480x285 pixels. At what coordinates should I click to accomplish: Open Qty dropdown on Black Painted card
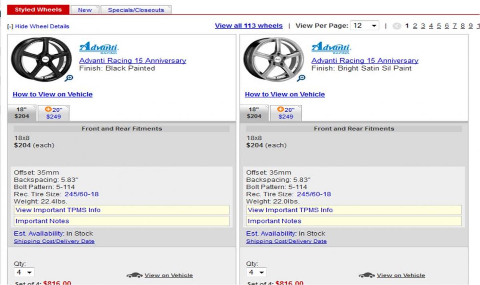(x=24, y=272)
